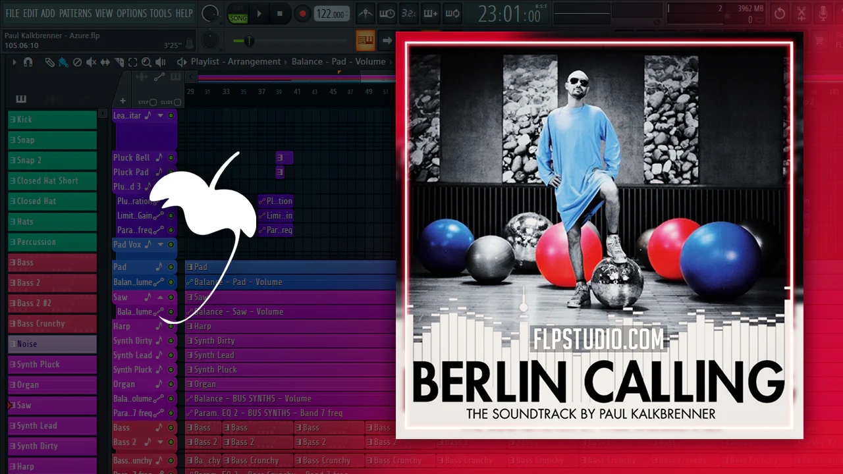This screenshot has height=474, width=843.
Task: Select the Slip tool double-arrow icon
Action: tap(105, 62)
